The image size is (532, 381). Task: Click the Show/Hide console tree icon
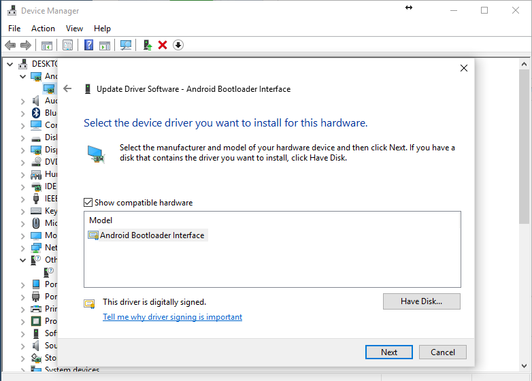(47, 45)
